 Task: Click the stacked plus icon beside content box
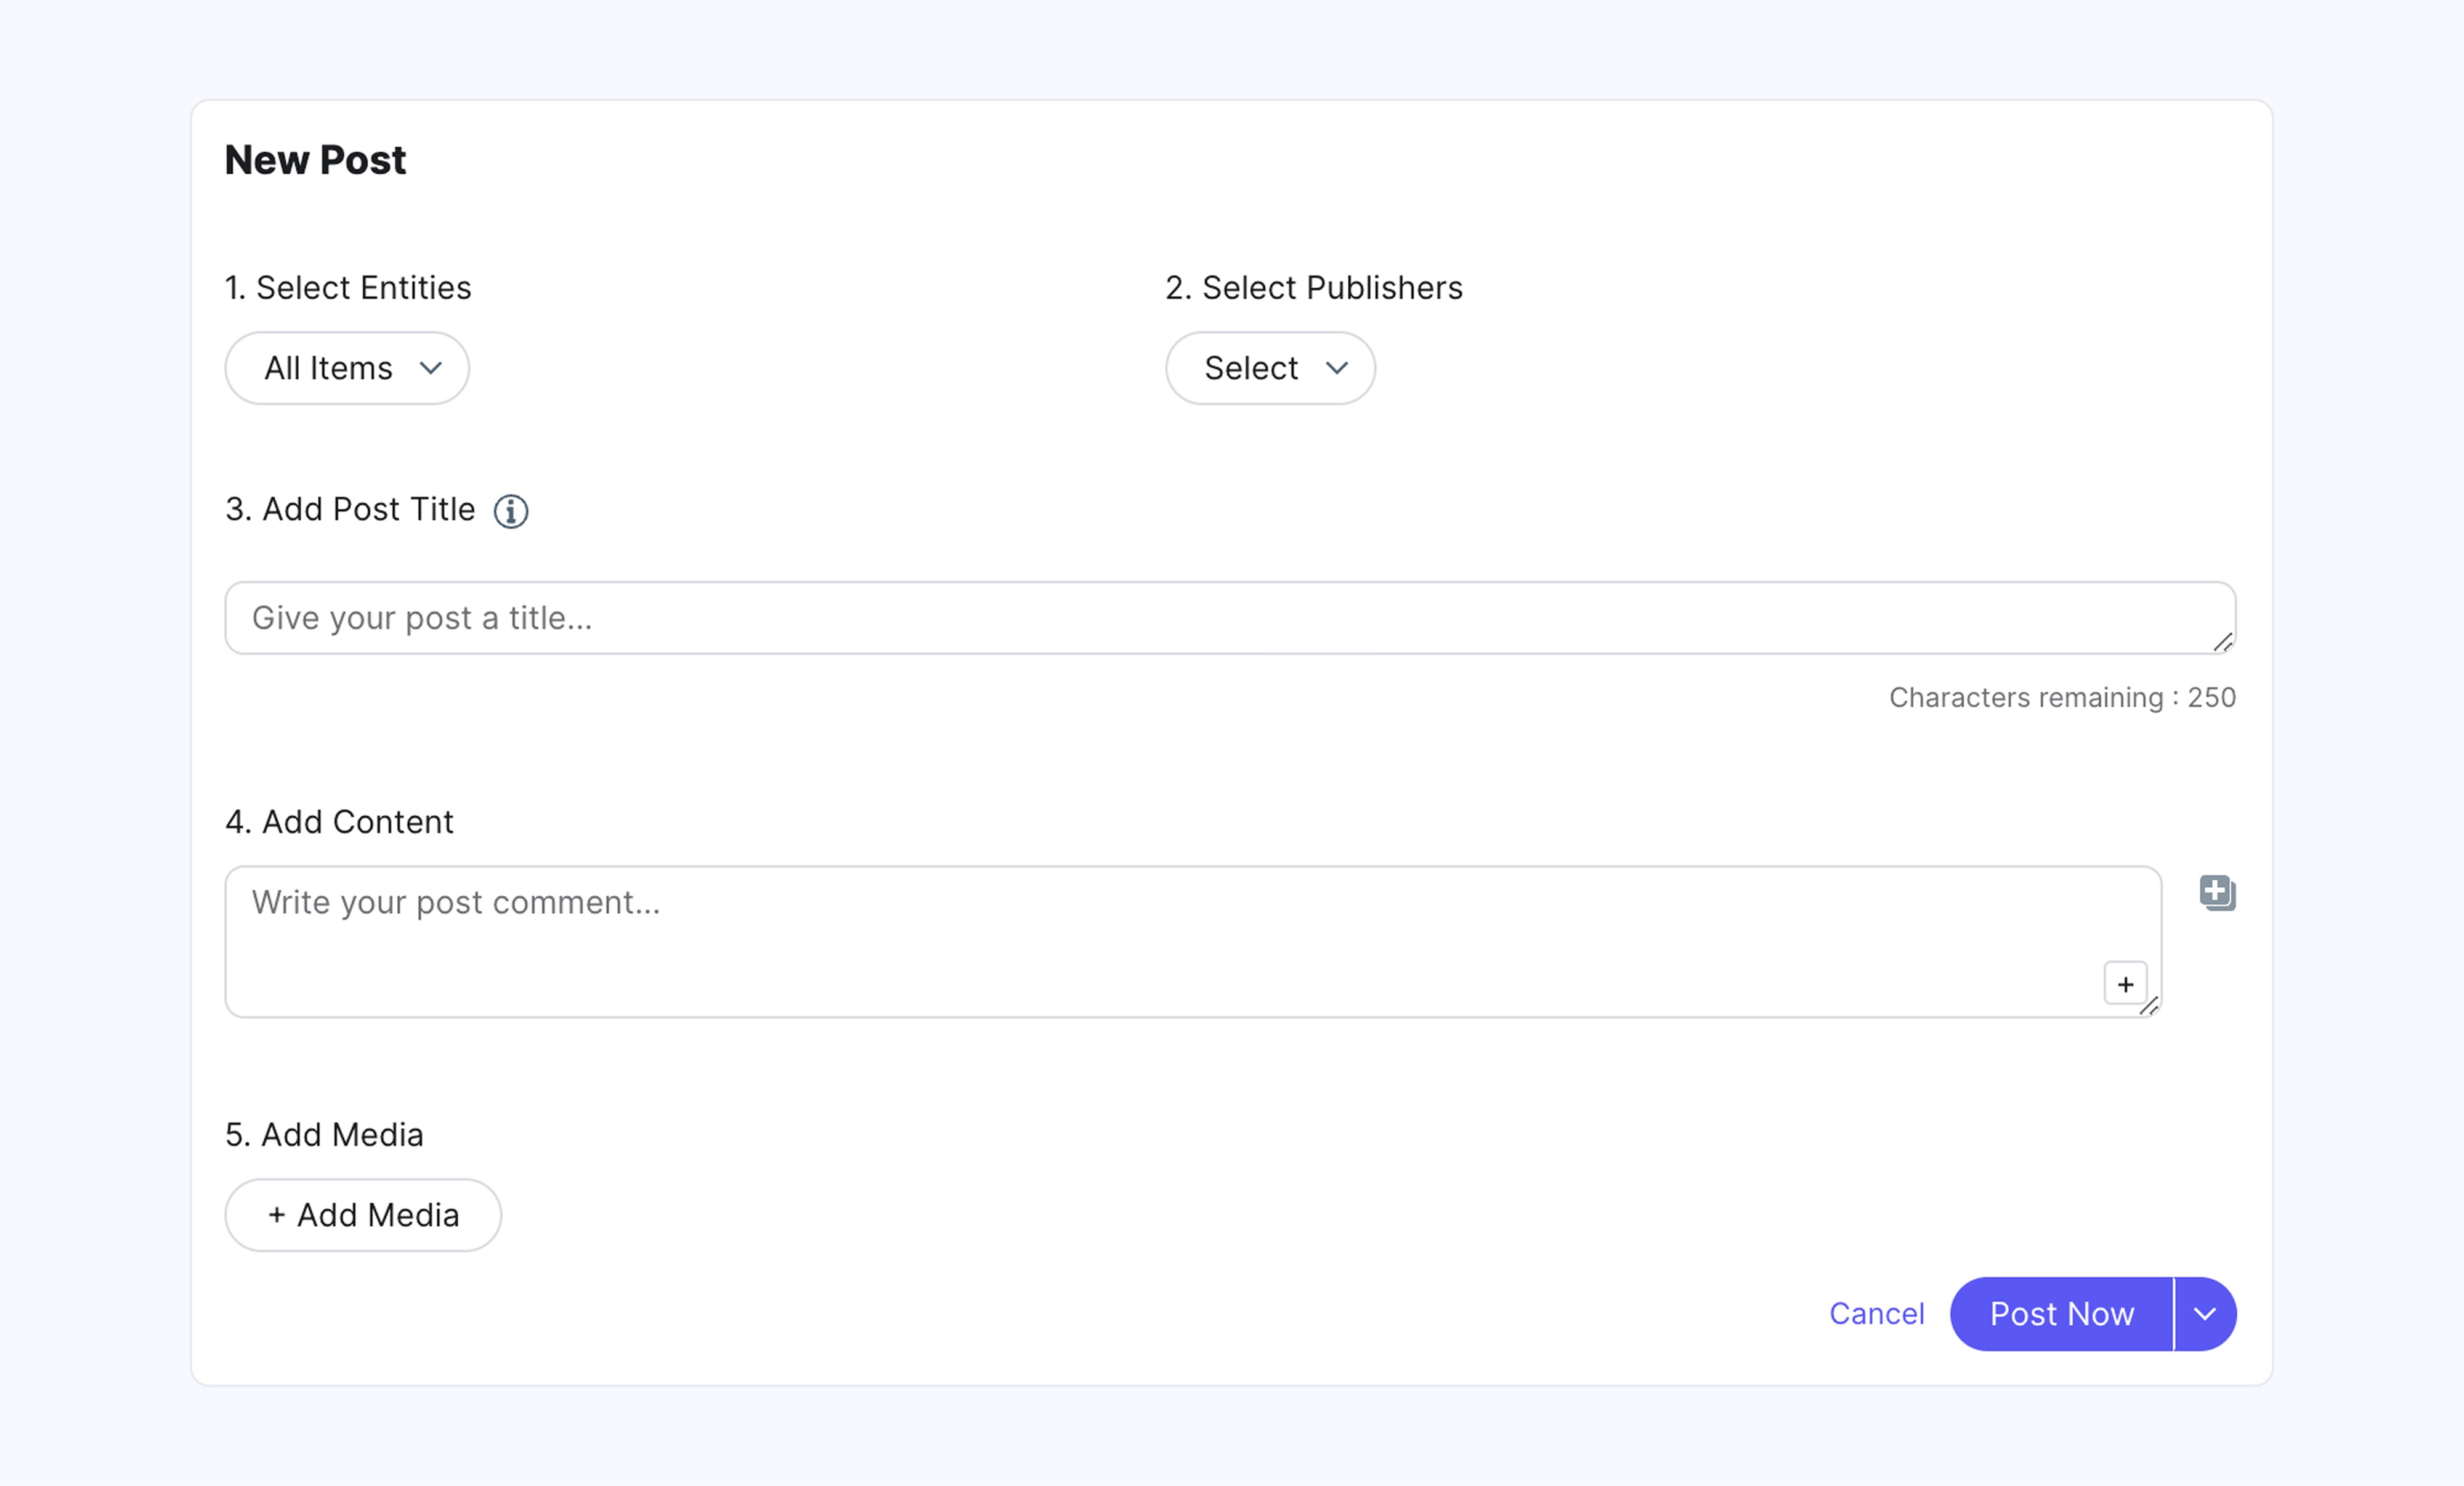[2217, 892]
